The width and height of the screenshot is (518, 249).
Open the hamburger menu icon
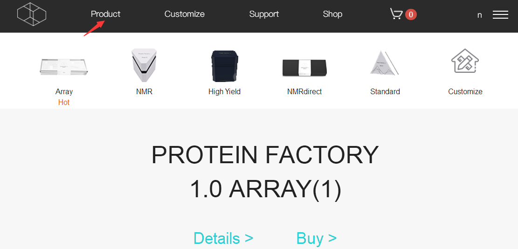click(x=500, y=14)
